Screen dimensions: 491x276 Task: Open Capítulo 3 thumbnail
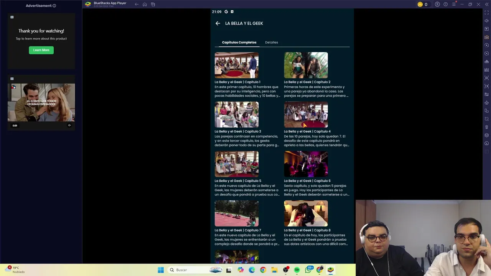tap(237, 115)
